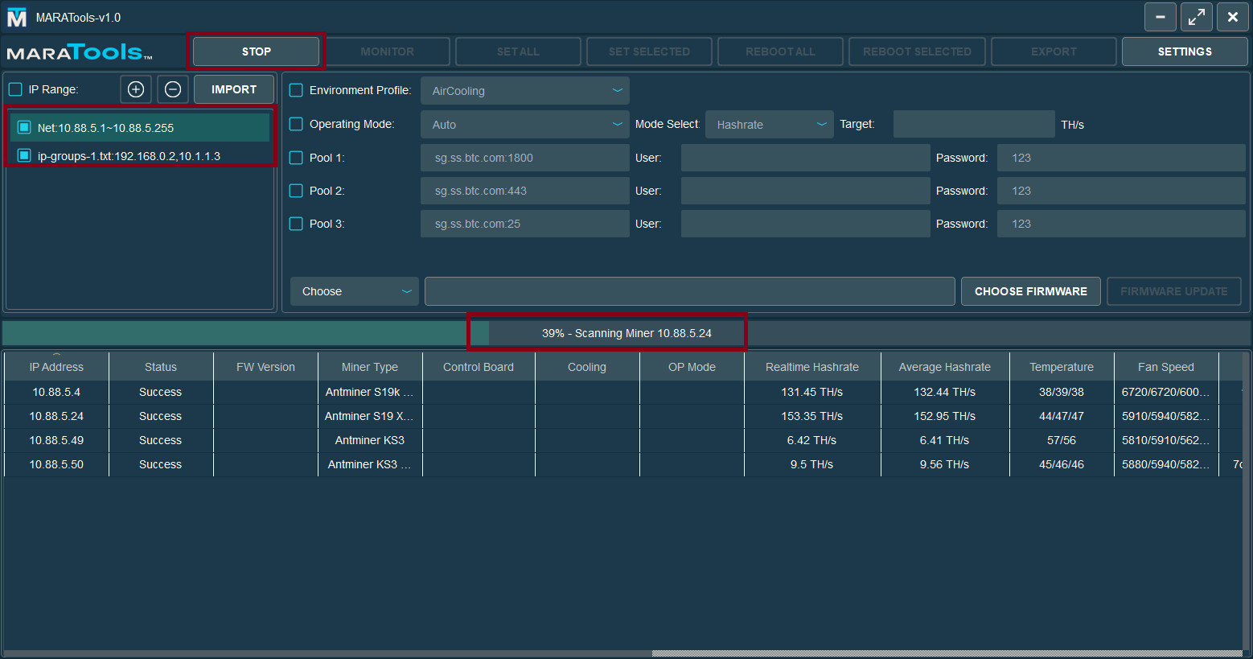Uncheck the ip-groups-1.txt range checkbox
Image resolution: width=1253 pixels, height=659 pixels.
click(24, 155)
